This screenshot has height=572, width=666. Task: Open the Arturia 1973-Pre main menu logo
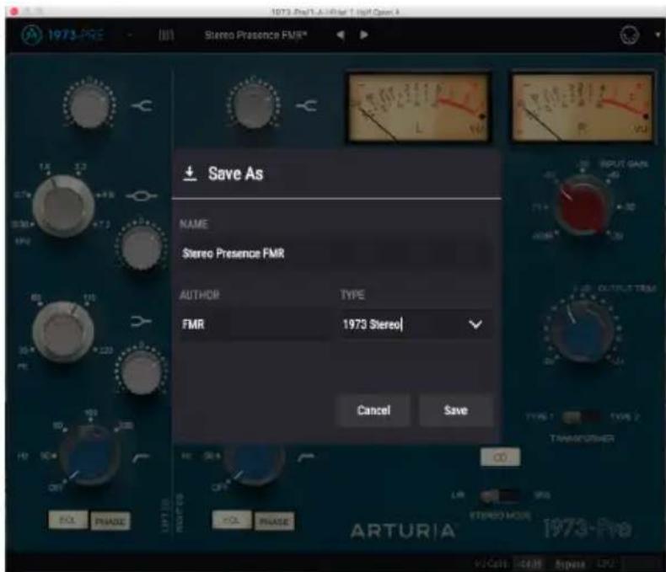click(x=63, y=35)
